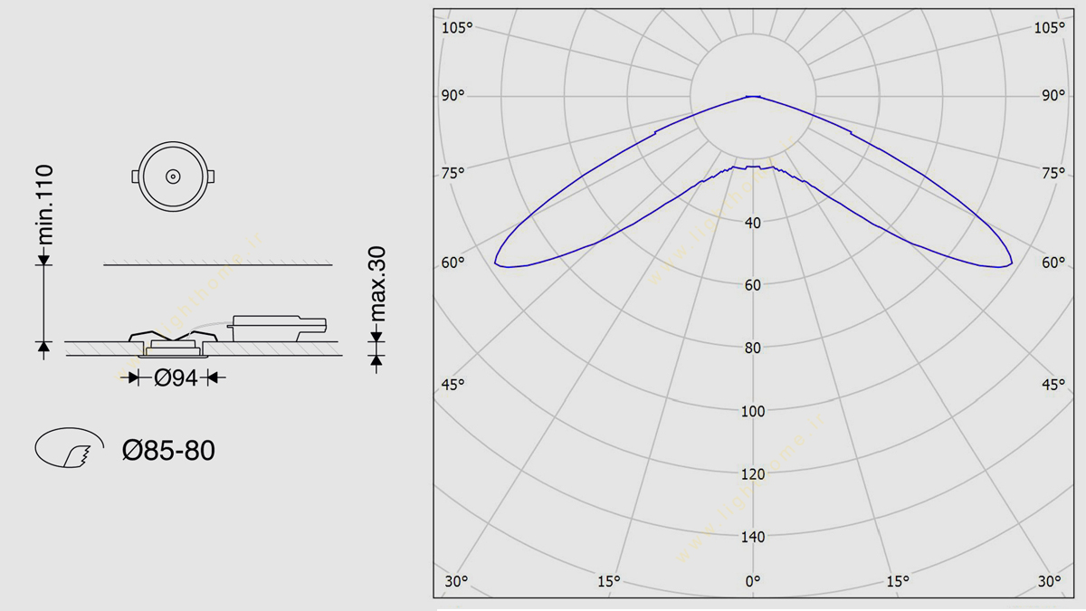The width and height of the screenshot is (1086, 611).
Task: Select the 60° label on chart's left edge
Action: pos(453,263)
